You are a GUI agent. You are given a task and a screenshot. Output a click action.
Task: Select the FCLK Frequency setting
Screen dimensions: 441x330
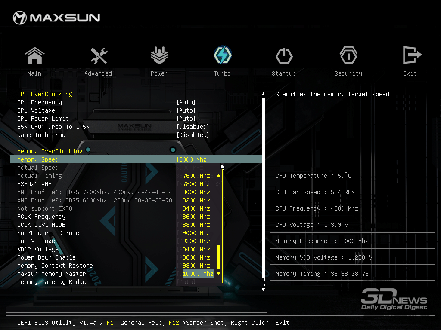41,217
